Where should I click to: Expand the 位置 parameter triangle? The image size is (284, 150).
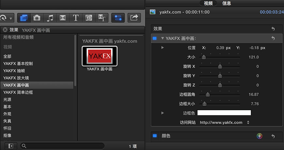click(x=163, y=48)
